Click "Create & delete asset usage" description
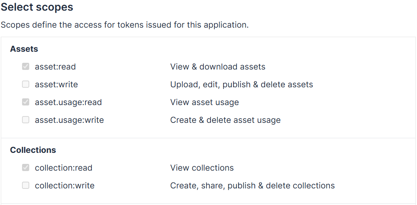This screenshot has width=417, height=205. click(x=225, y=120)
